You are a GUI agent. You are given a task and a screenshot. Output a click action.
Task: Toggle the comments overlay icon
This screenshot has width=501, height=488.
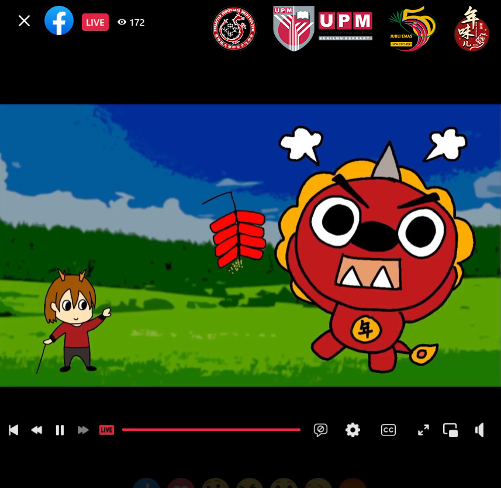click(320, 430)
